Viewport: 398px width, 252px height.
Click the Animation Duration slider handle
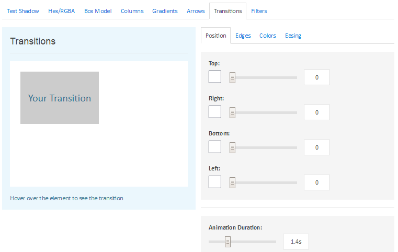point(228,242)
